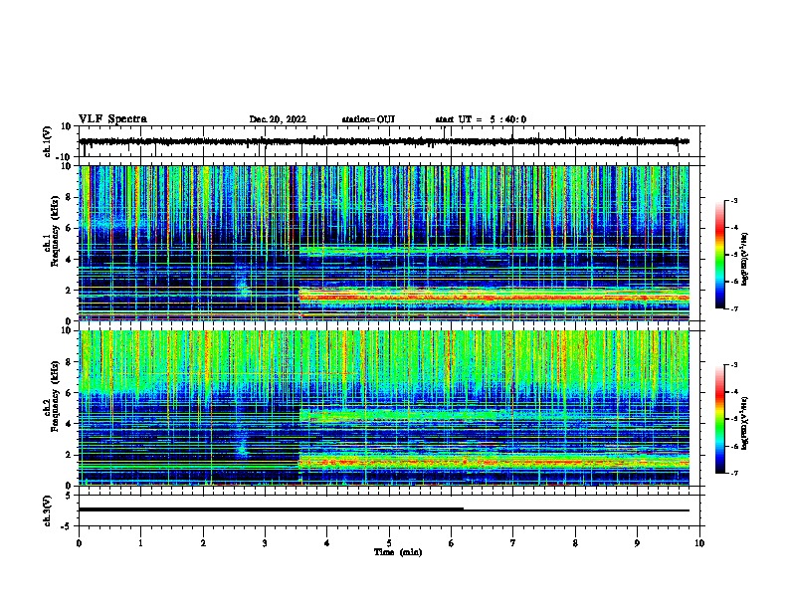Click the ch.1 "Frequency (kHz)" axis label
Image resolution: width=788 pixels, height=609 pixels.
click(55, 231)
